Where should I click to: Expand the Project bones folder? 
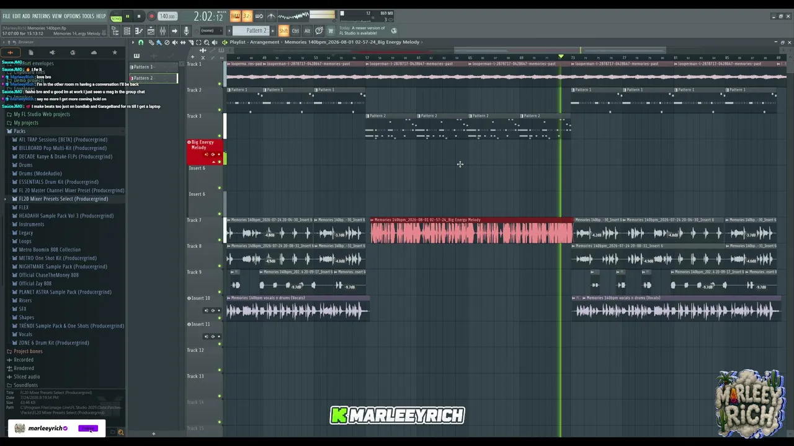[28, 351]
